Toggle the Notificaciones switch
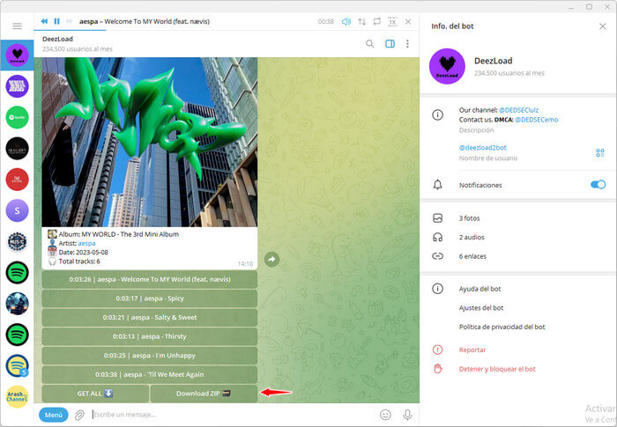Viewport: 617px width, 427px height. (598, 185)
